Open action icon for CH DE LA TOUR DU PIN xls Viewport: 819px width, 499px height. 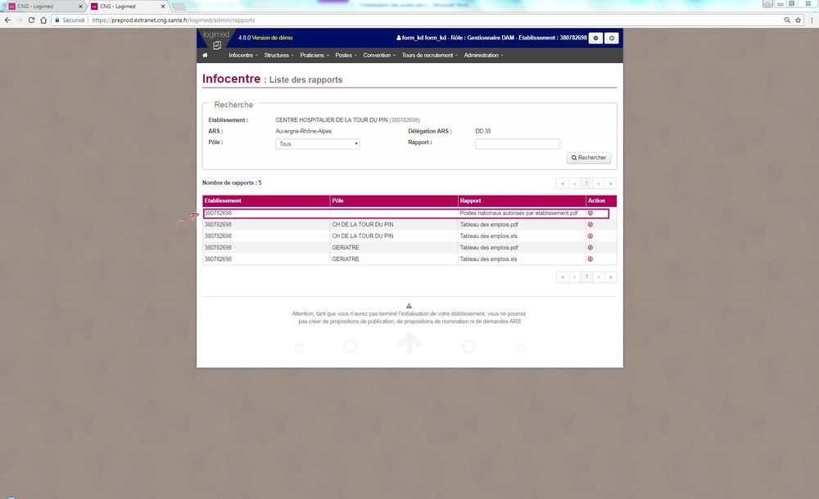[590, 236]
